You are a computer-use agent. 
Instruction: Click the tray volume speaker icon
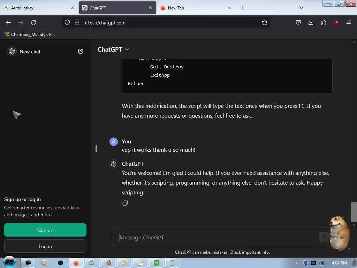pyautogui.click(x=321, y=263)
